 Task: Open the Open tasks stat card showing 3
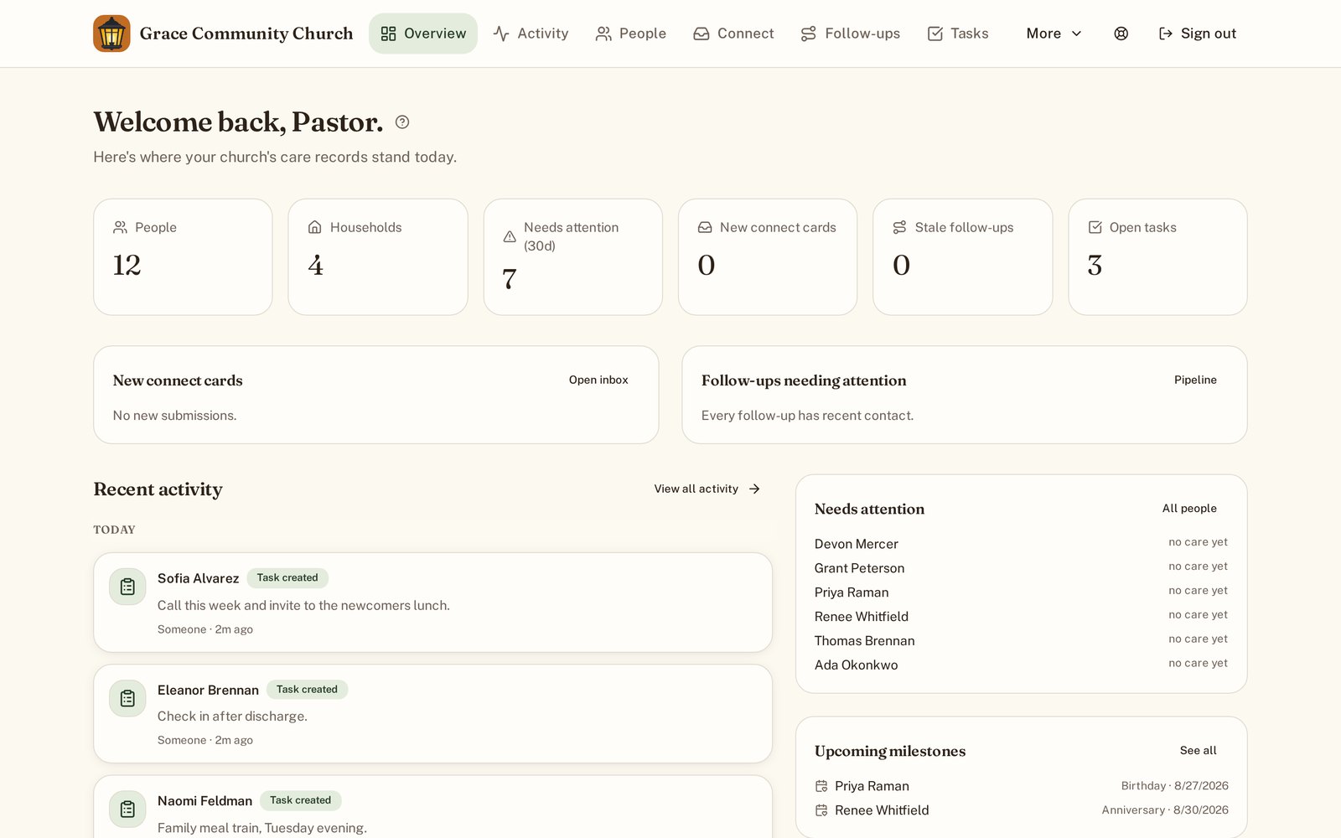(1157, 256)
